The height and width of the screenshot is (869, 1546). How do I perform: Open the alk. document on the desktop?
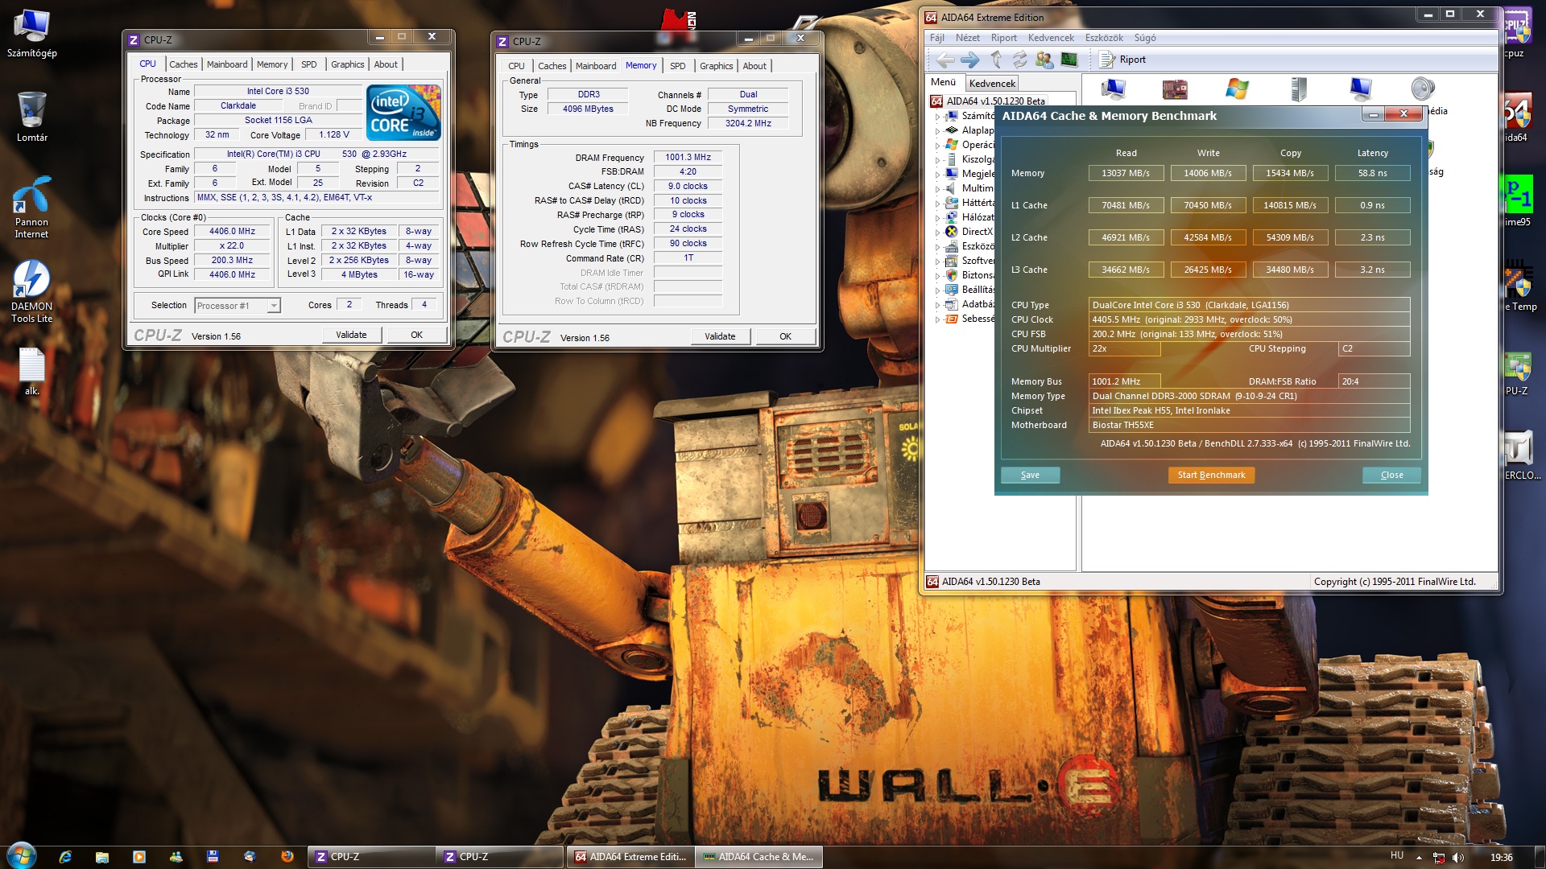point(32,372)
